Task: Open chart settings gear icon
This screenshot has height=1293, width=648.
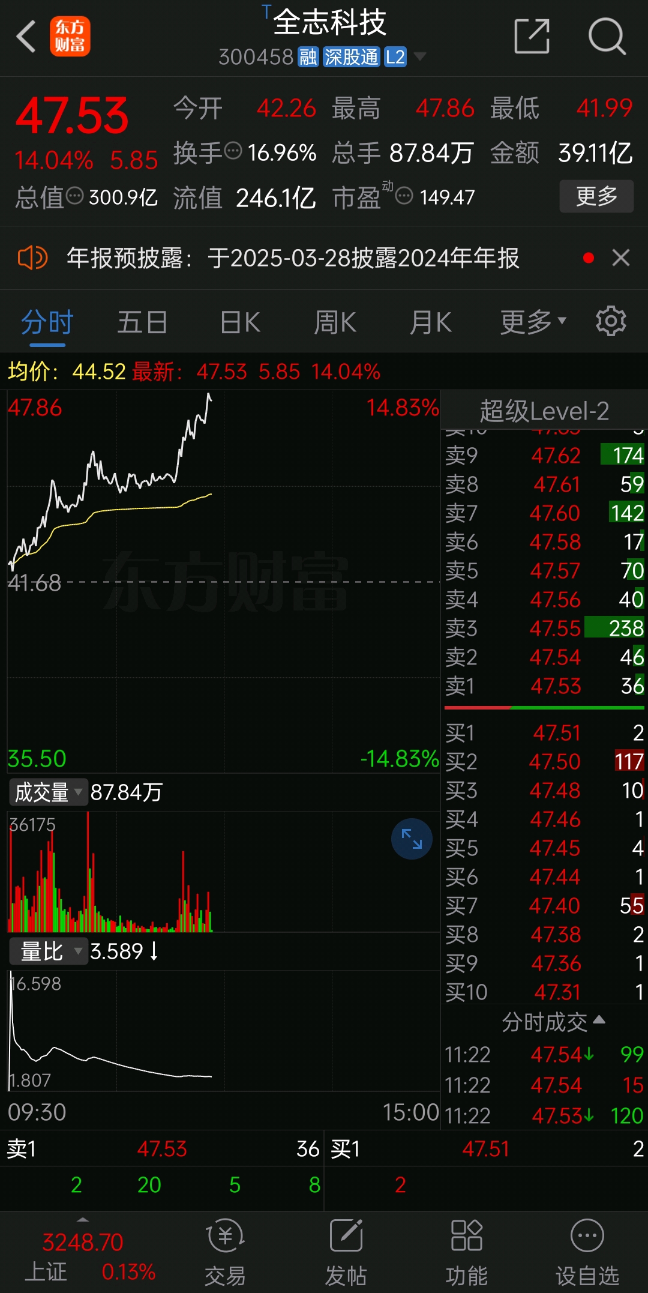Action: pos(611,321)
